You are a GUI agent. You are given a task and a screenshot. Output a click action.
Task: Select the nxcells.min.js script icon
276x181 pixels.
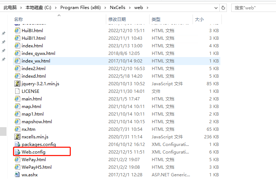[x=17, y=137]
